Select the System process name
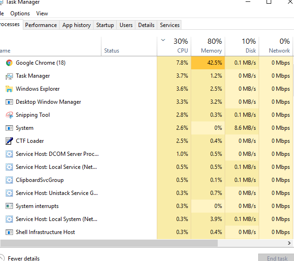This screenshot has height=261, width=294. tap(25, 128)
